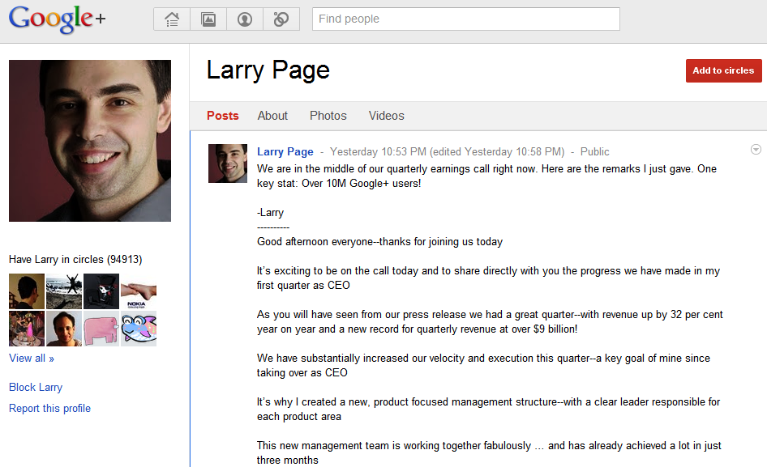This screenshot has width=767, height=467.
Task: Click the post timestamp Yesterday 10:53 PM
Action: (378, 152)
